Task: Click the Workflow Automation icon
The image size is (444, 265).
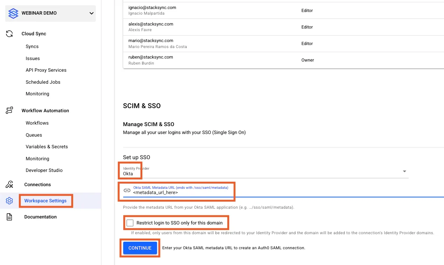Action: click(x=9, y=110)
